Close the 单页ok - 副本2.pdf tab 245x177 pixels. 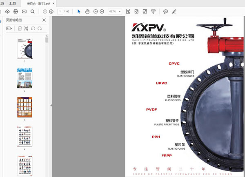(x=53, y=3)
